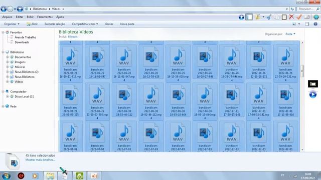The height and width of the screenshot is (180, 321).
Task: Open the orange-dotted taskbar app icon
Action: tap(94, 175)
